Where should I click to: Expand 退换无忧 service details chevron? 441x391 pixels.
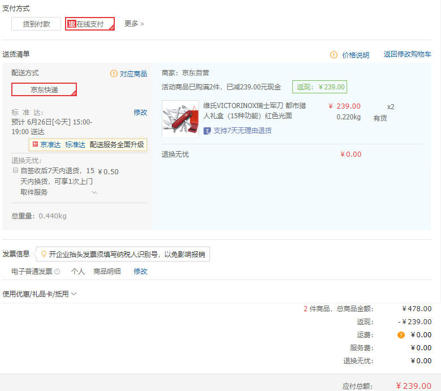94,192
